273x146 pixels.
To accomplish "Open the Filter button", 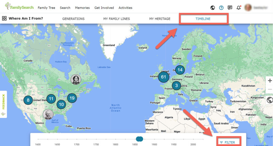I will 228,142.
